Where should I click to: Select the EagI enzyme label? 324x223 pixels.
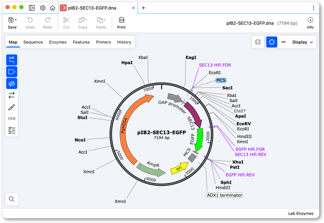191,57
